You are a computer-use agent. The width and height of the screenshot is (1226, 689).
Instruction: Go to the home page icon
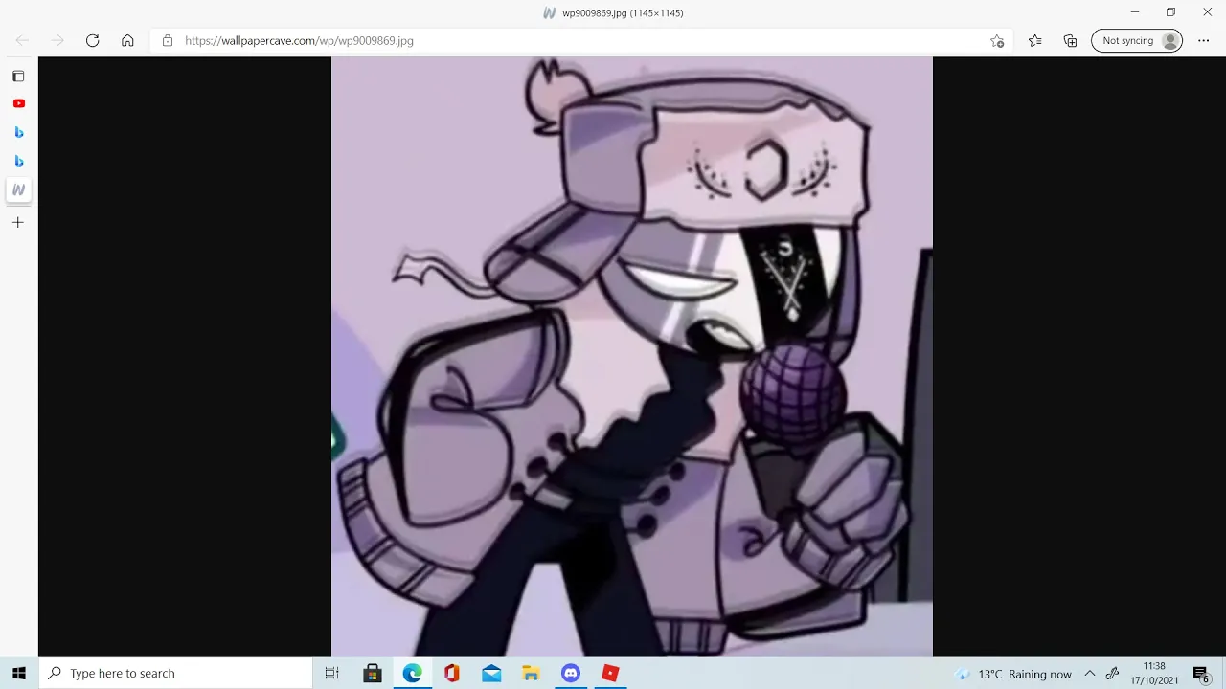[127, 41]
